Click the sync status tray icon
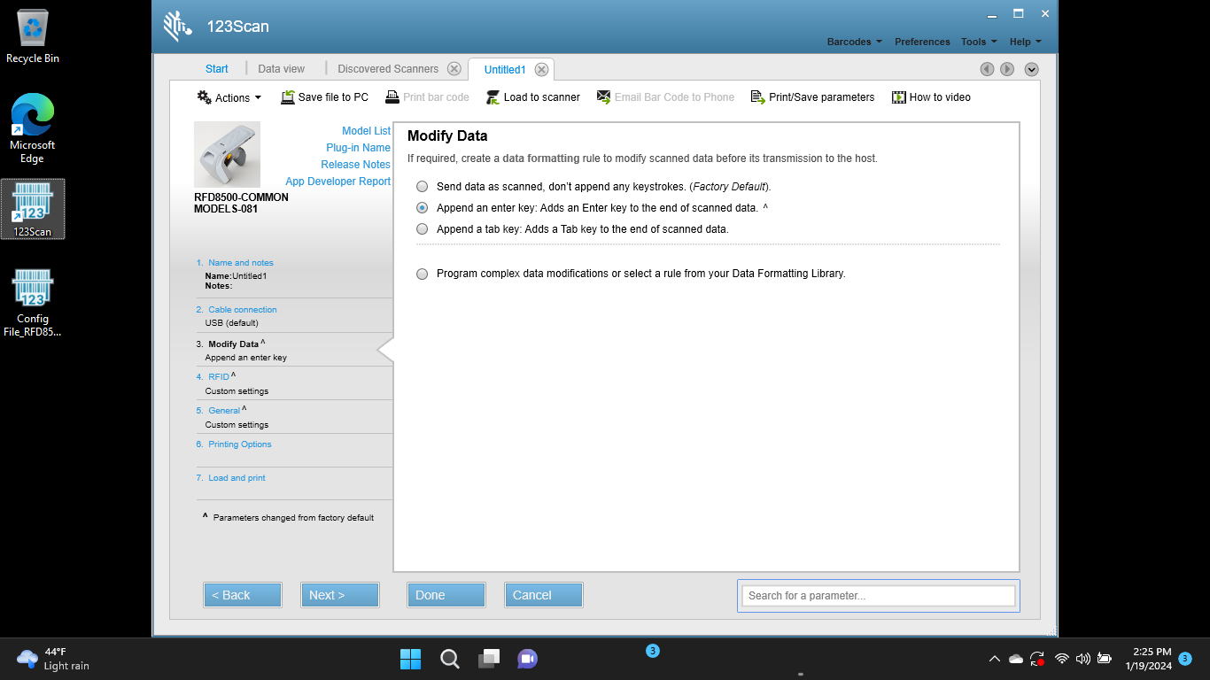This screenshot has width=1210, height=680. tap(1037, 659)
